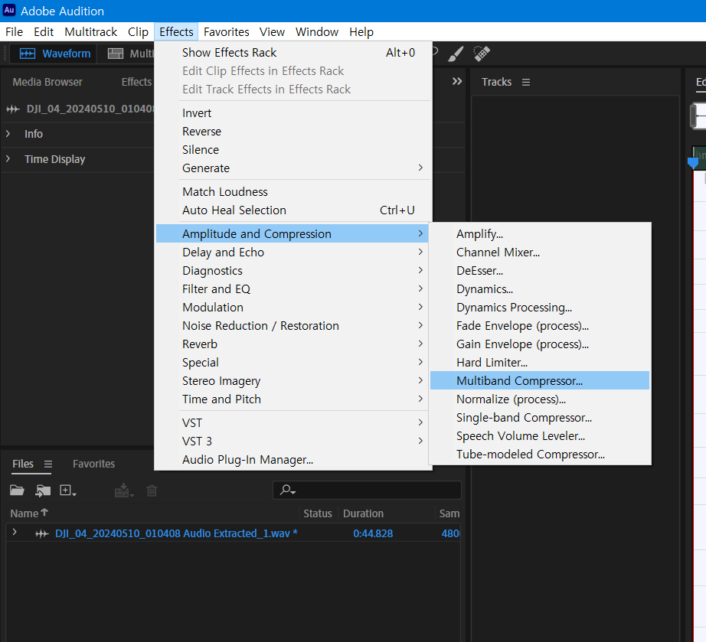The height and width of the screenshot is (642, 706).
Task: Select the Paintbrush Selection tool
Action: pyautogui.click(x=456, y=54)
